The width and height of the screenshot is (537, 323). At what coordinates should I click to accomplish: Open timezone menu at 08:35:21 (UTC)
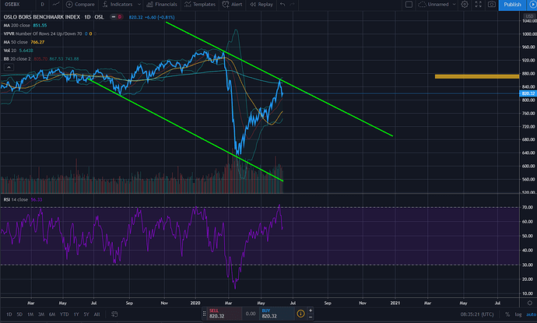[477, 314]
